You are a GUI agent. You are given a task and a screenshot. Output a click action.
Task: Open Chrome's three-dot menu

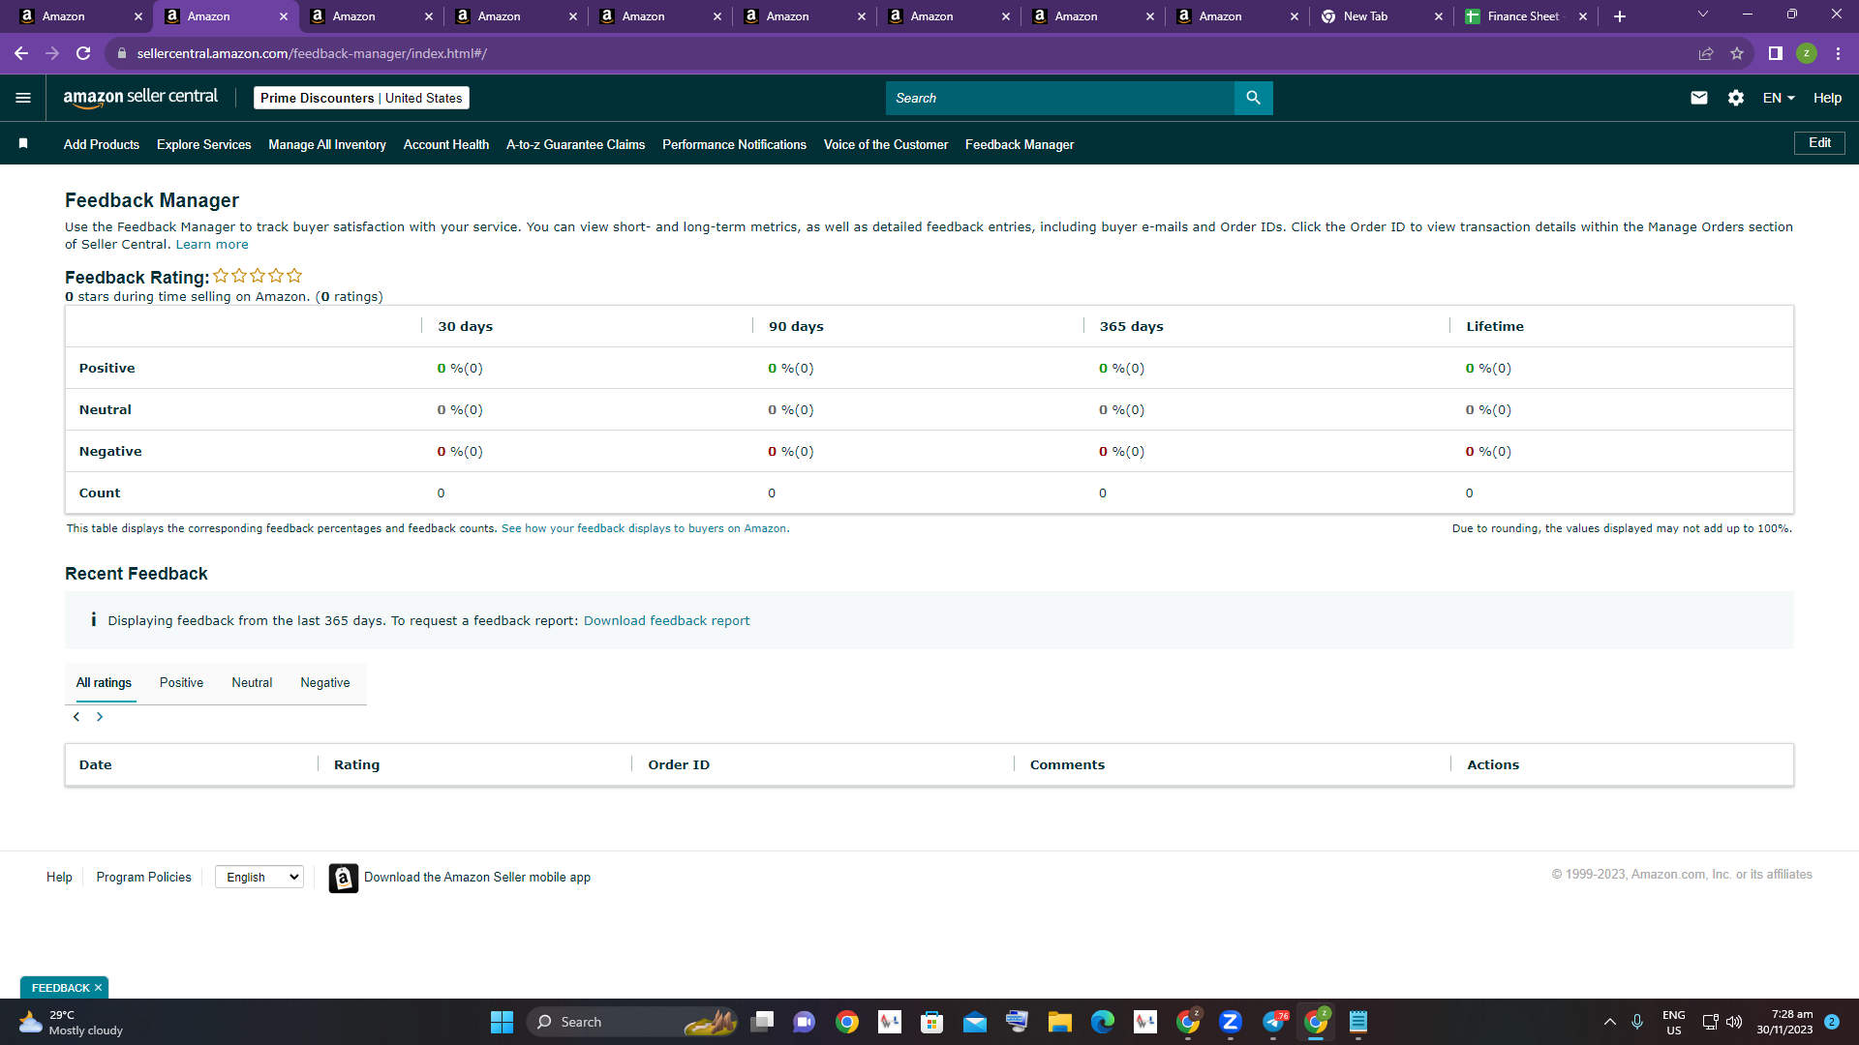(1838, 53)
